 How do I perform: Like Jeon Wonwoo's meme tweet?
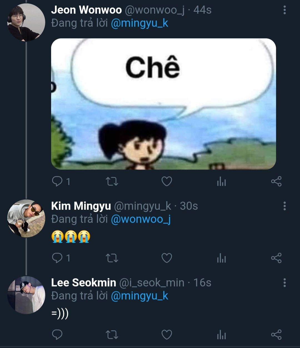(167, 182)
